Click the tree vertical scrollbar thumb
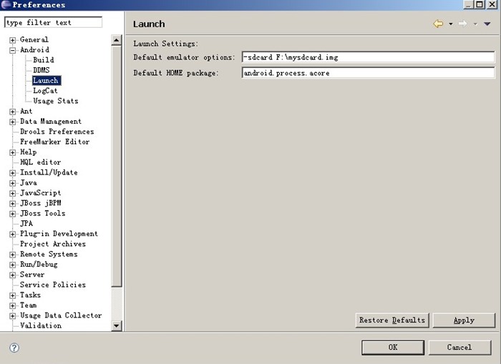The width and height of the screenshot is (501, 364). [116, 167]
